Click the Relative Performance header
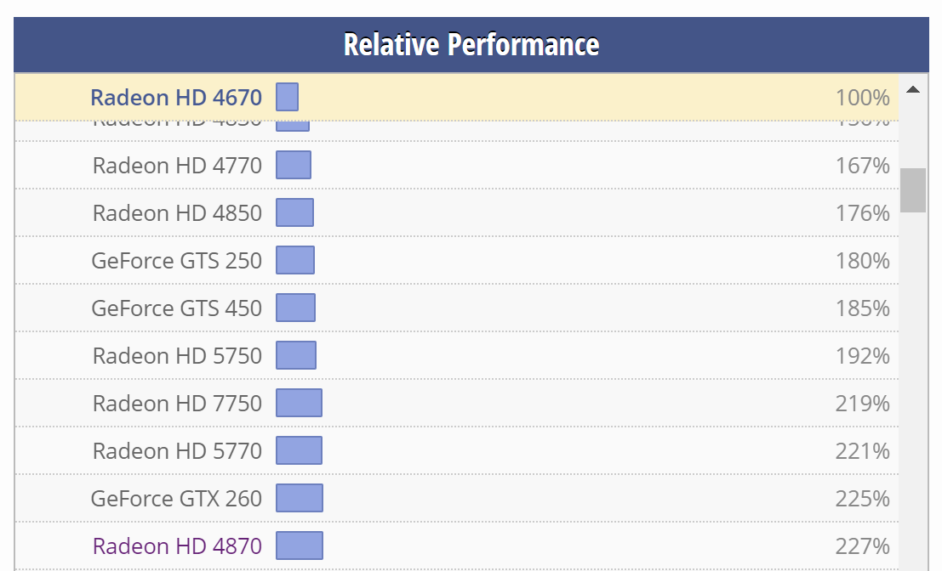 [x=471, y=44]
